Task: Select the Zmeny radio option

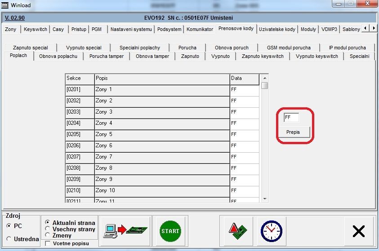Action: [x=48, y=234]
